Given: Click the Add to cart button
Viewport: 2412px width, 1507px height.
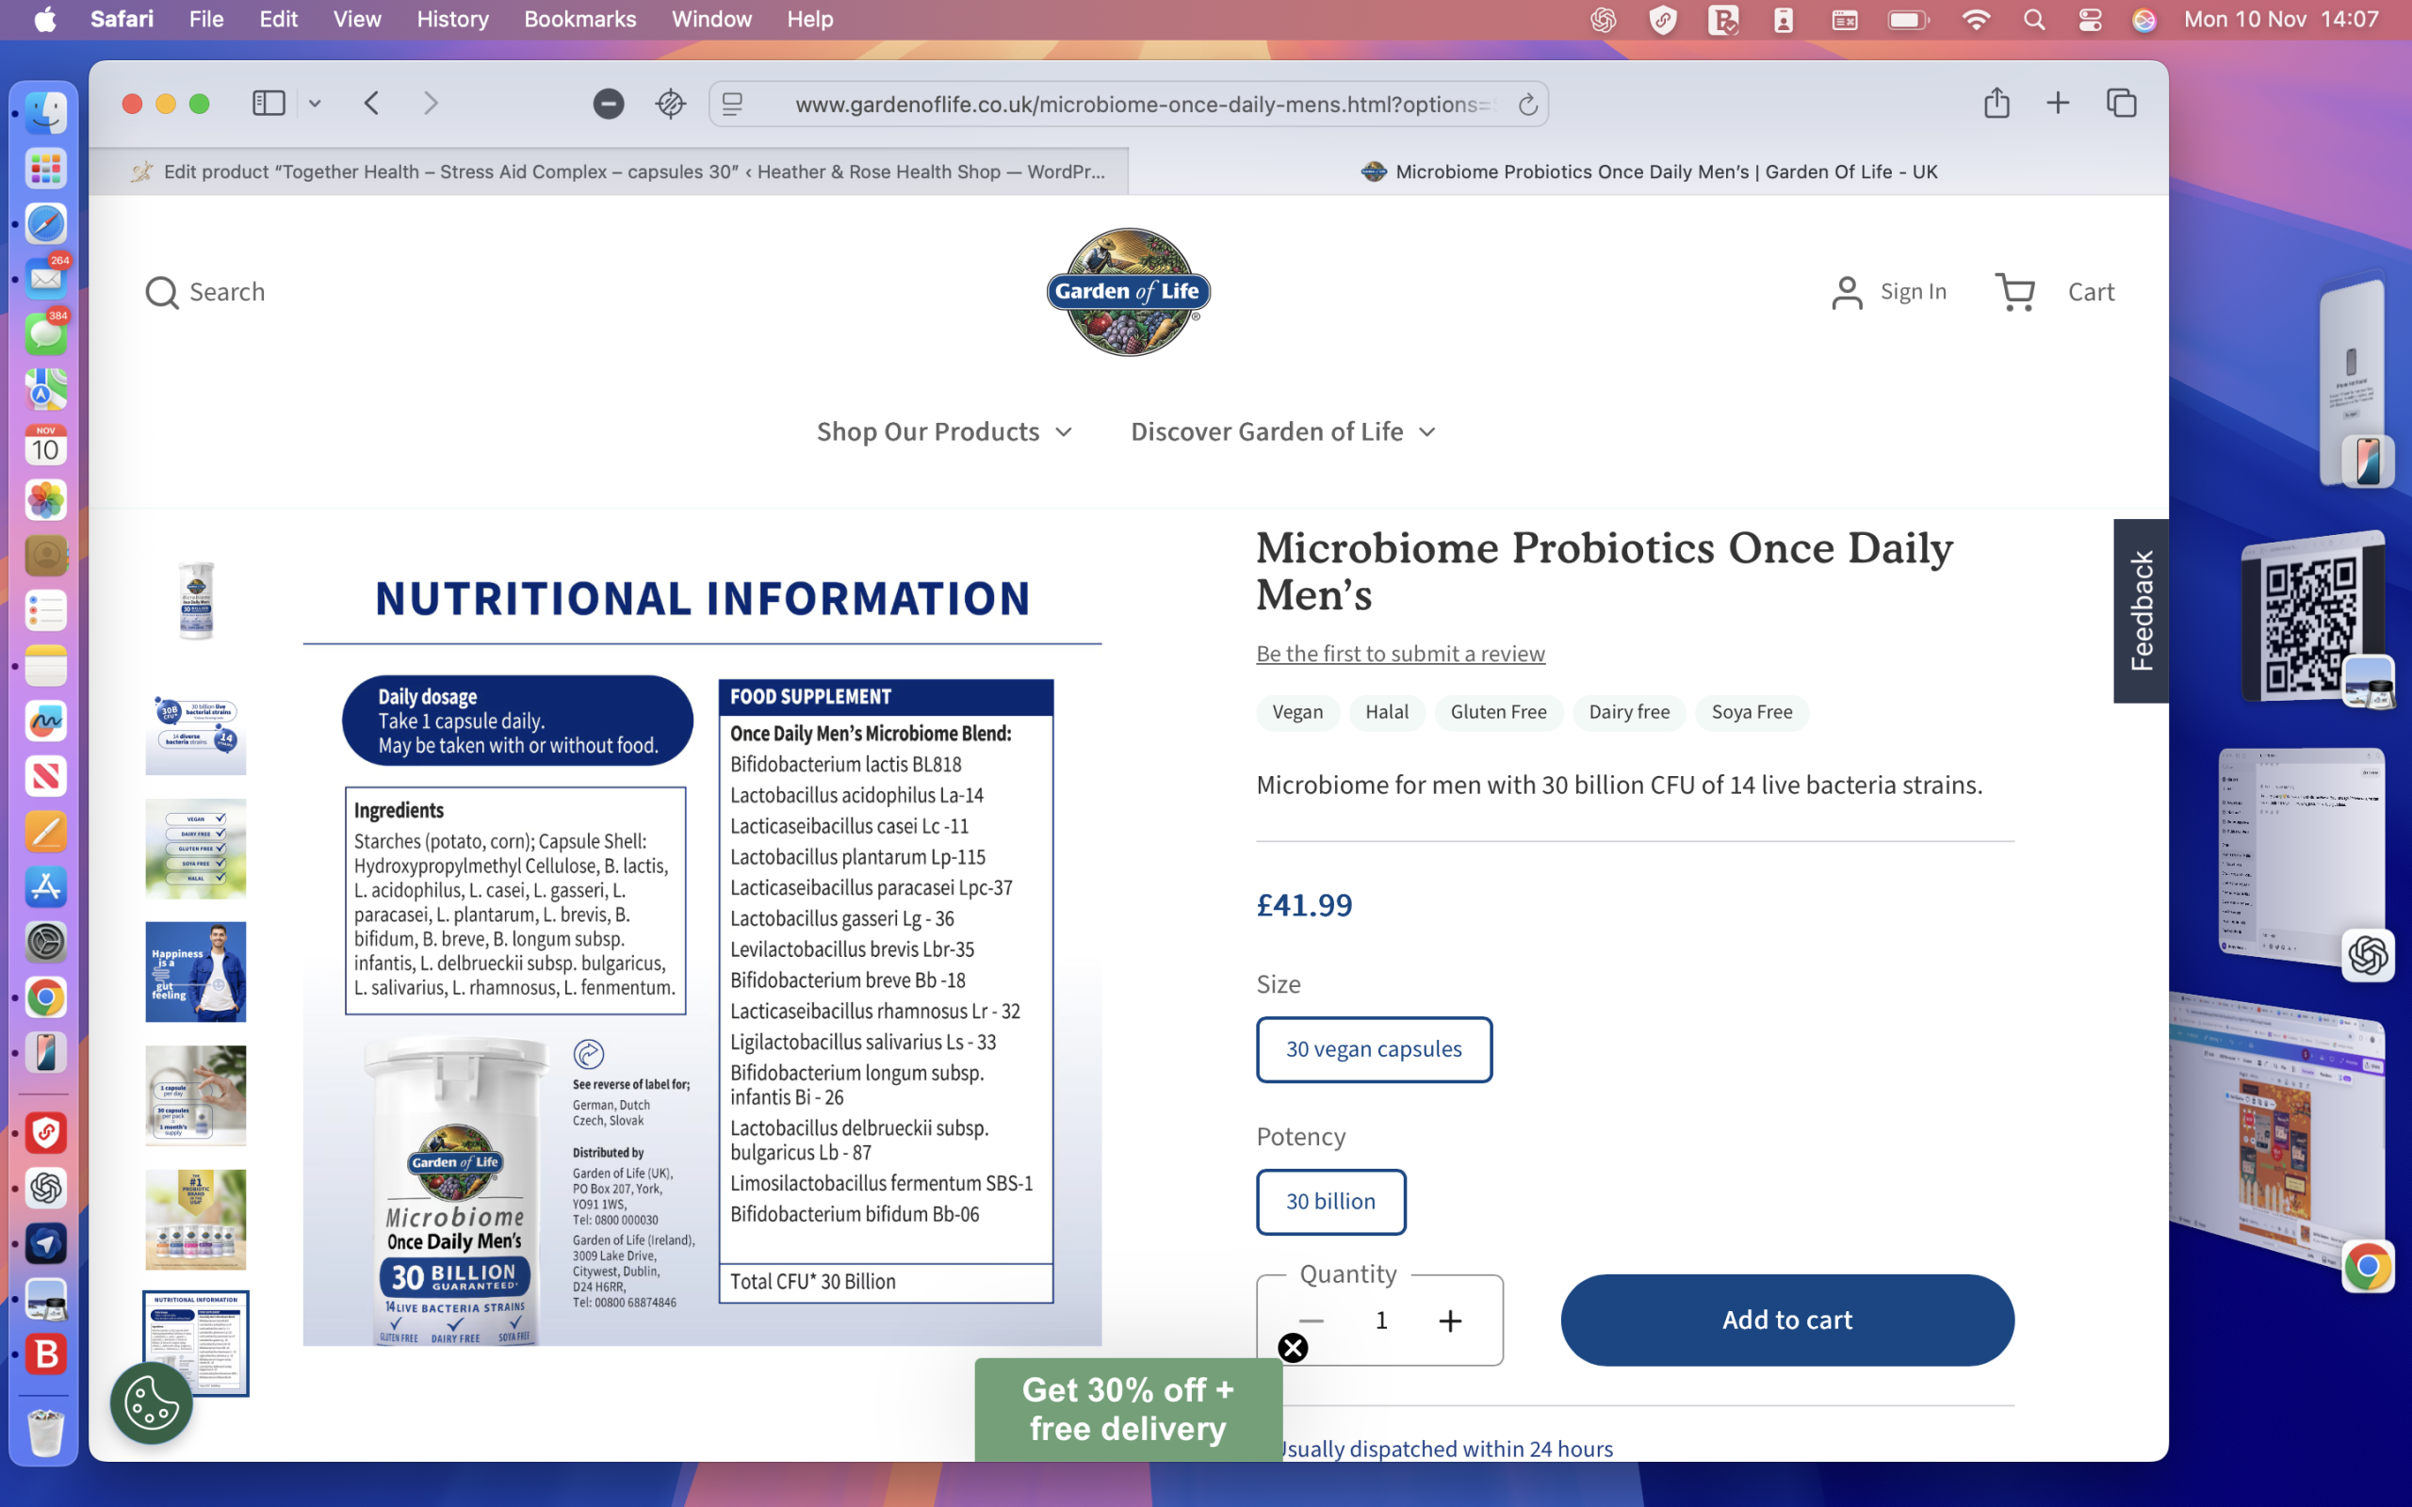Looking at the screenshot, I should click(1785, 1320).
